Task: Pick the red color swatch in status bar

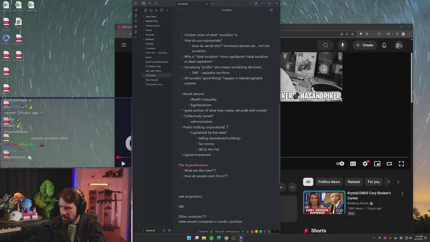Action: point(252,231)
